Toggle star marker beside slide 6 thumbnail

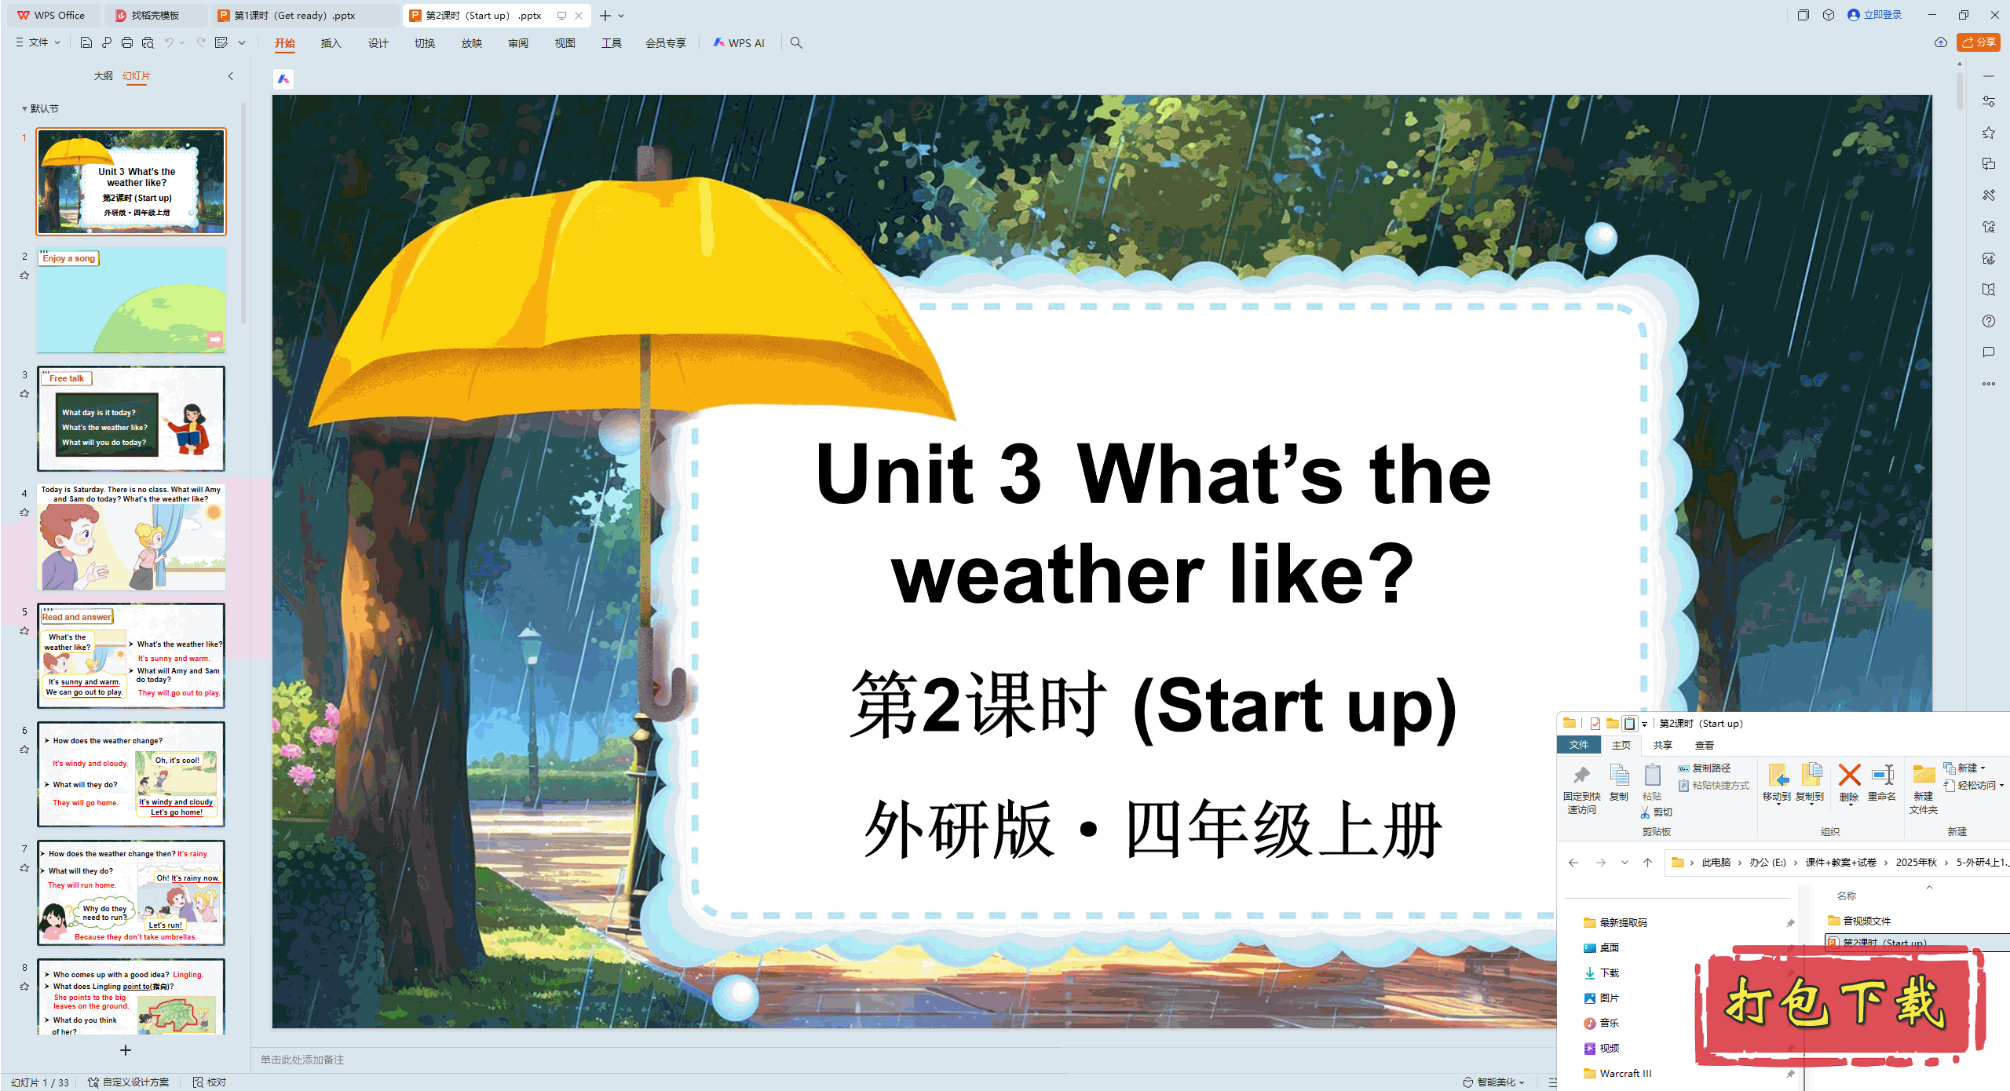pos(24,750)
